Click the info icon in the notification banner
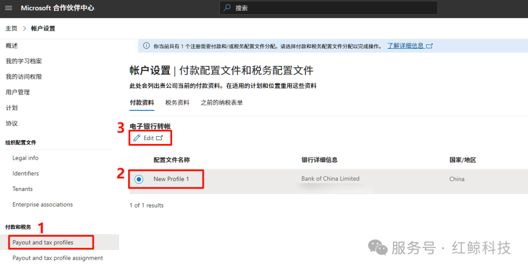This screenshot has width=528, height=269. 146,46
